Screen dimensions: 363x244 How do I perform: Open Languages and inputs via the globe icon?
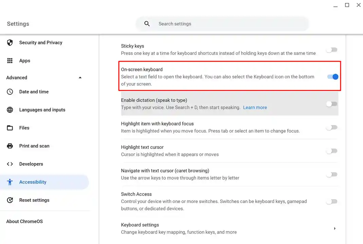coord(10,109)
